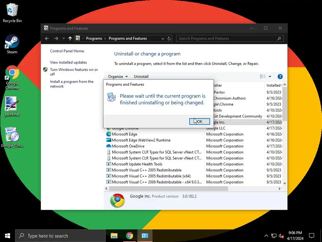The height and width of the screenshot is (242, 322).
Task: Open the Organize dropdown menu
Action: point(118,77)
